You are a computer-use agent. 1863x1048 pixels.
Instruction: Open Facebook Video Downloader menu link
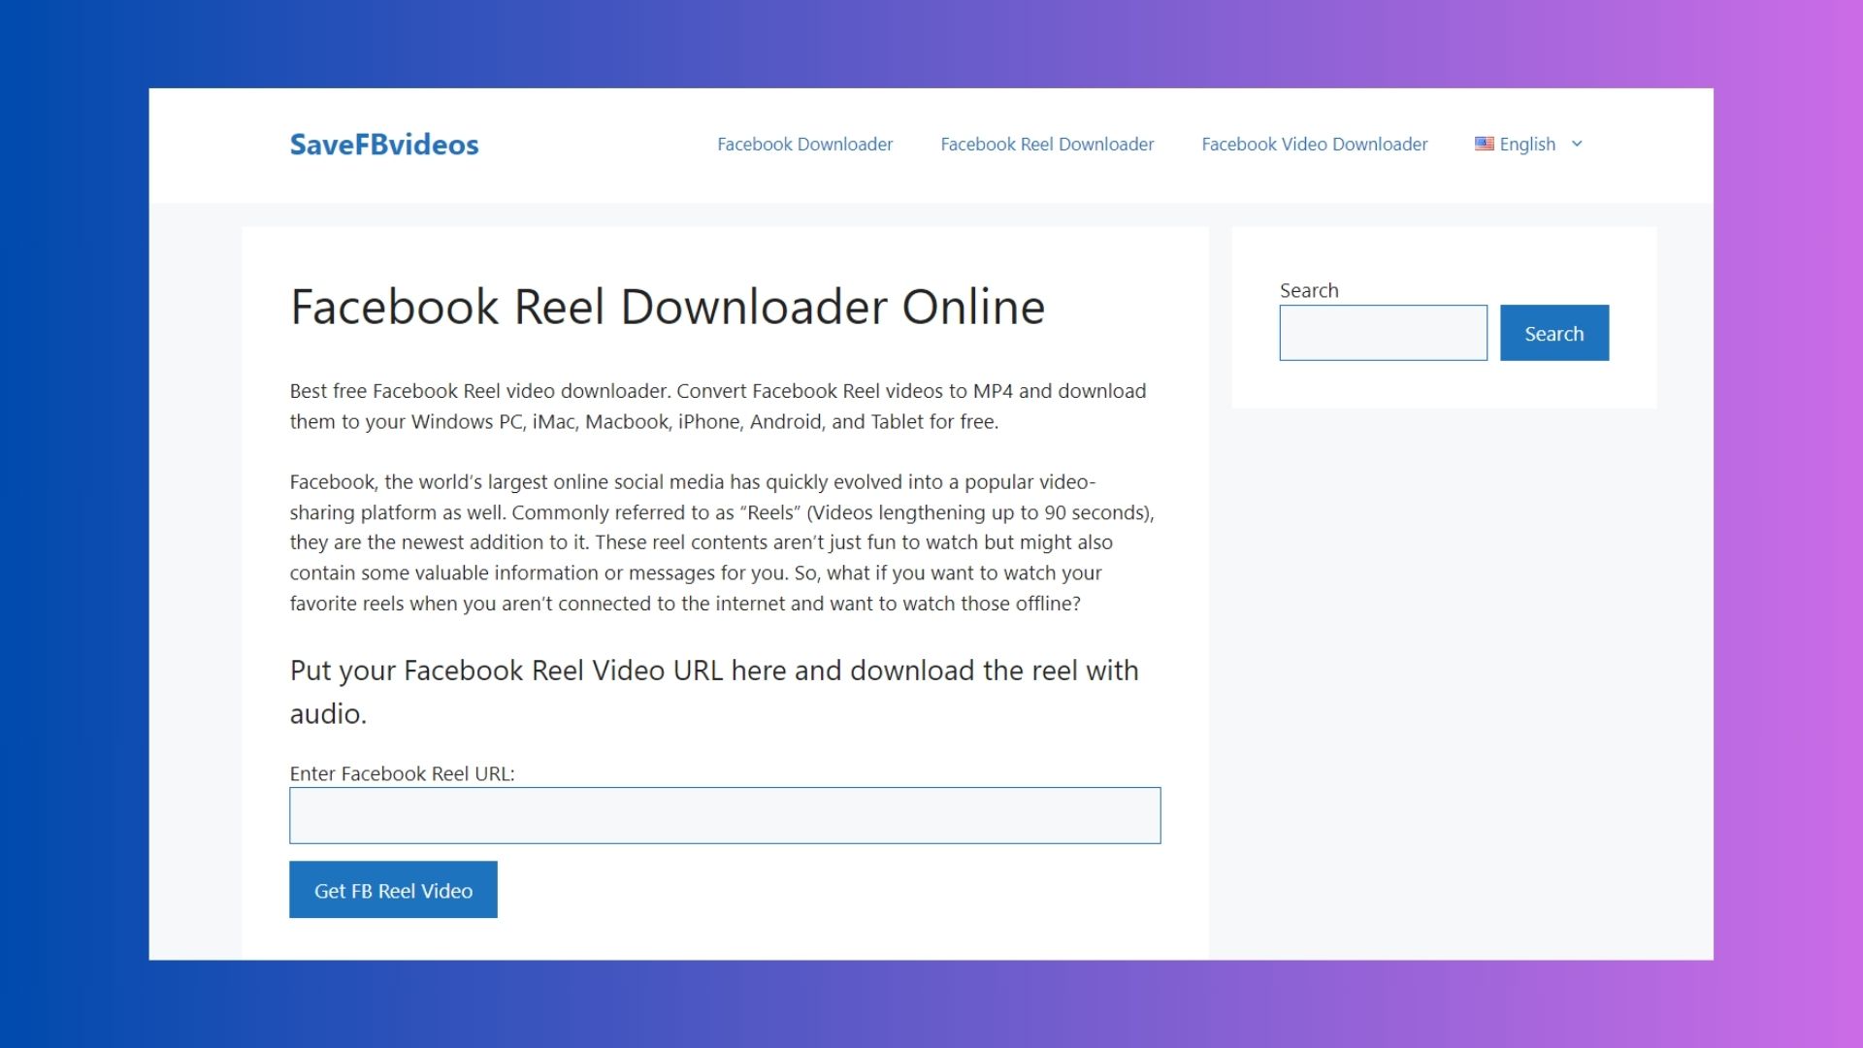(x=1314, y=145)
